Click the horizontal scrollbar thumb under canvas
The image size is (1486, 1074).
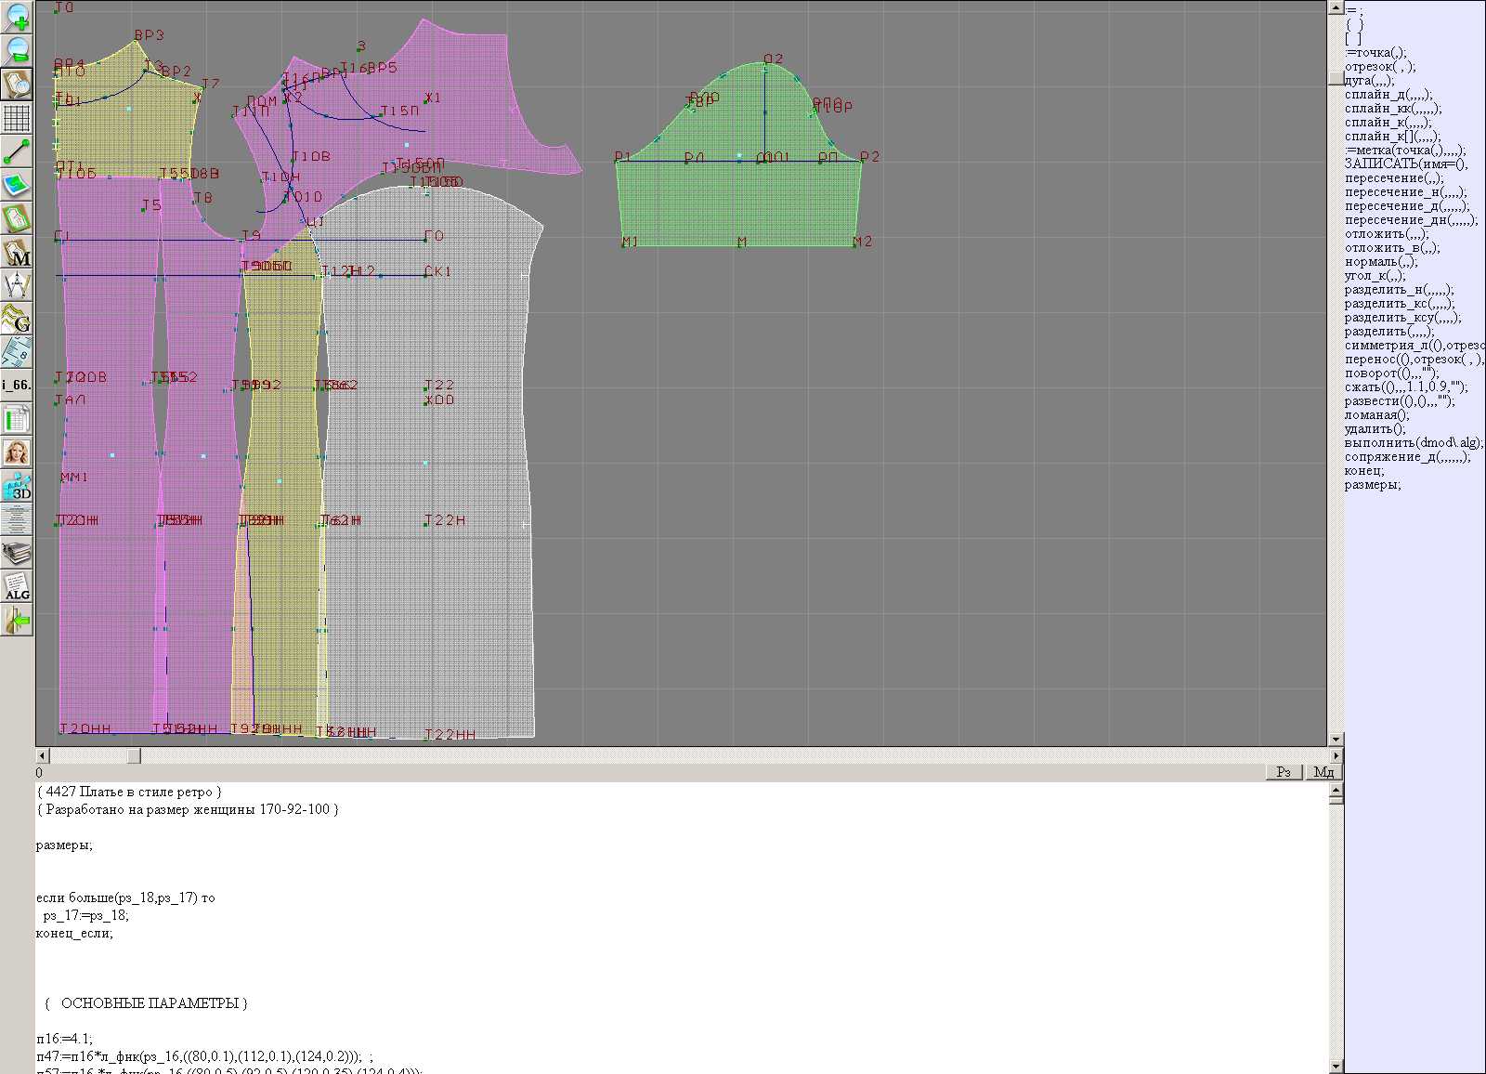[134, 756]
